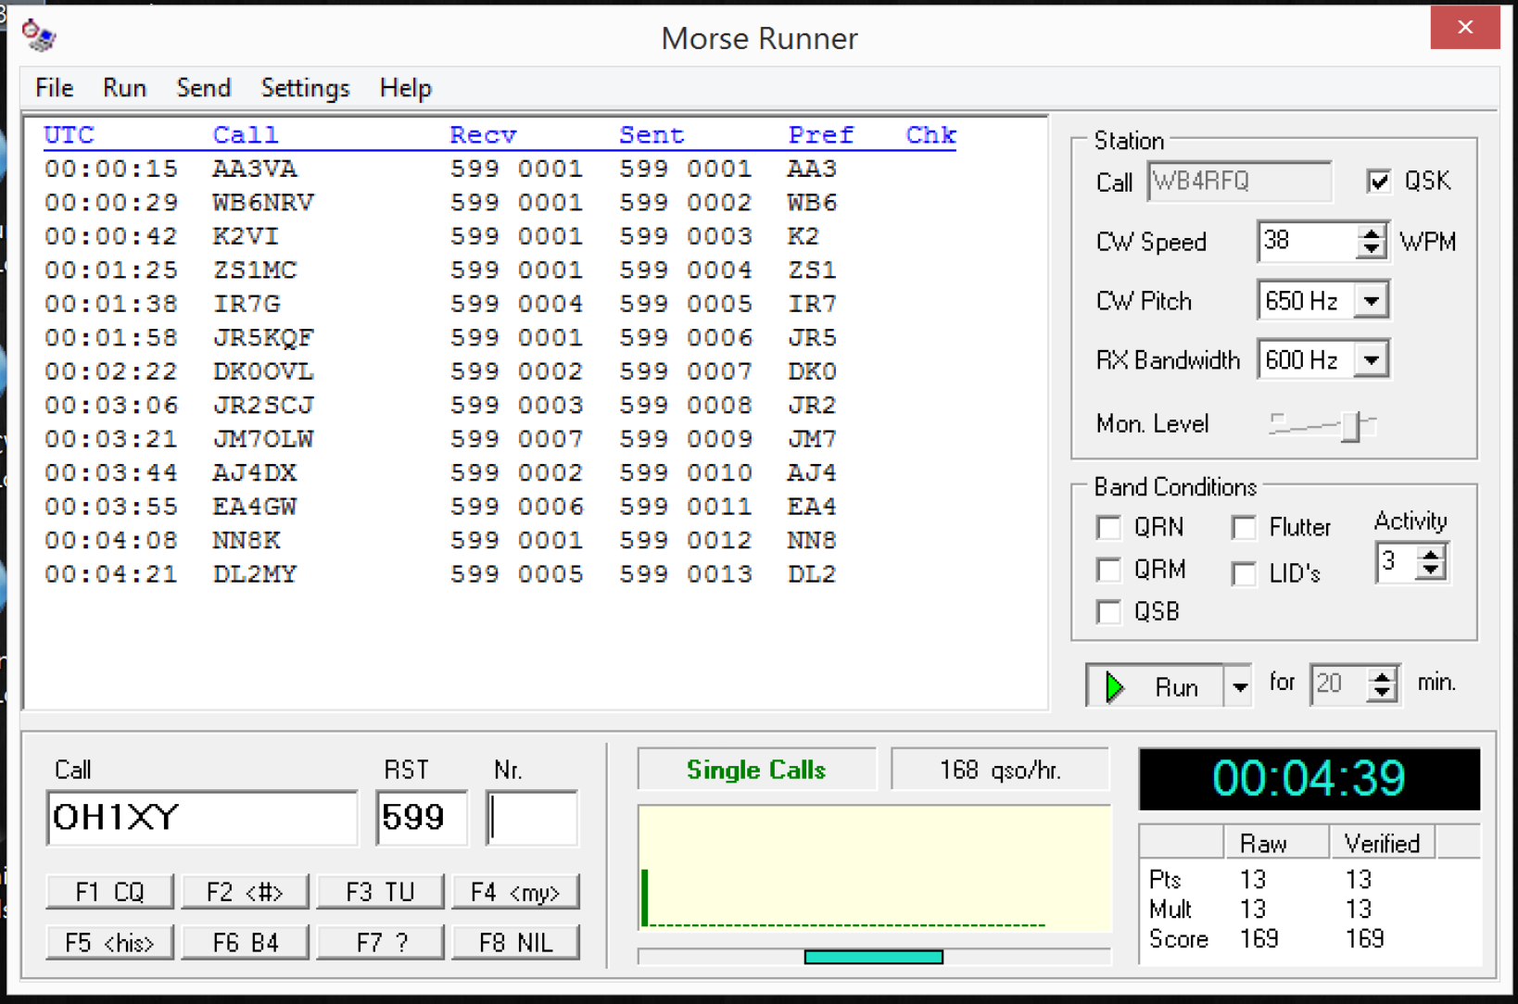
Task: Click the Verified score column header
Action: pos(1382,844)
